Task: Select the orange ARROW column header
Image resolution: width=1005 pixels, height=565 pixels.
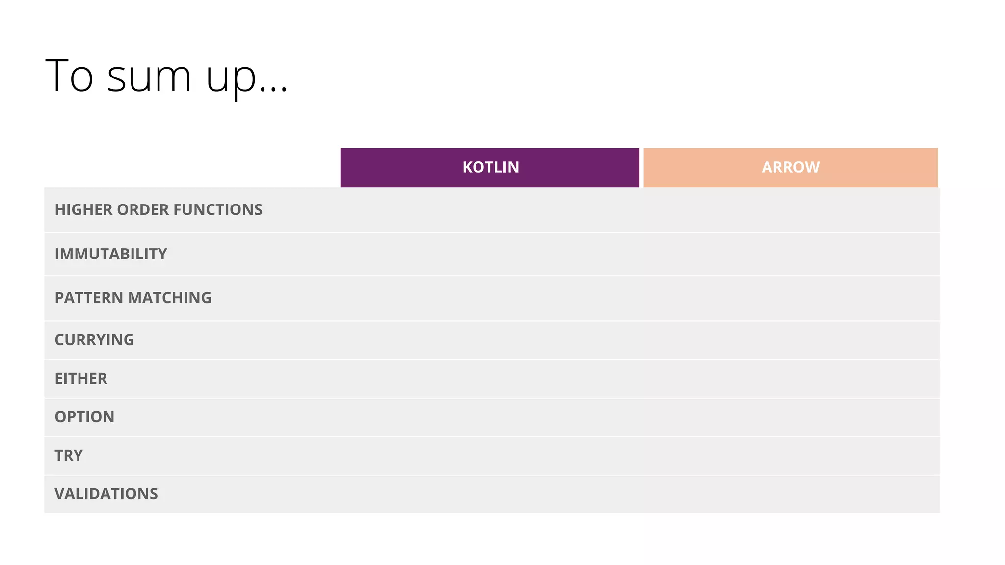Action: point(790,167)
